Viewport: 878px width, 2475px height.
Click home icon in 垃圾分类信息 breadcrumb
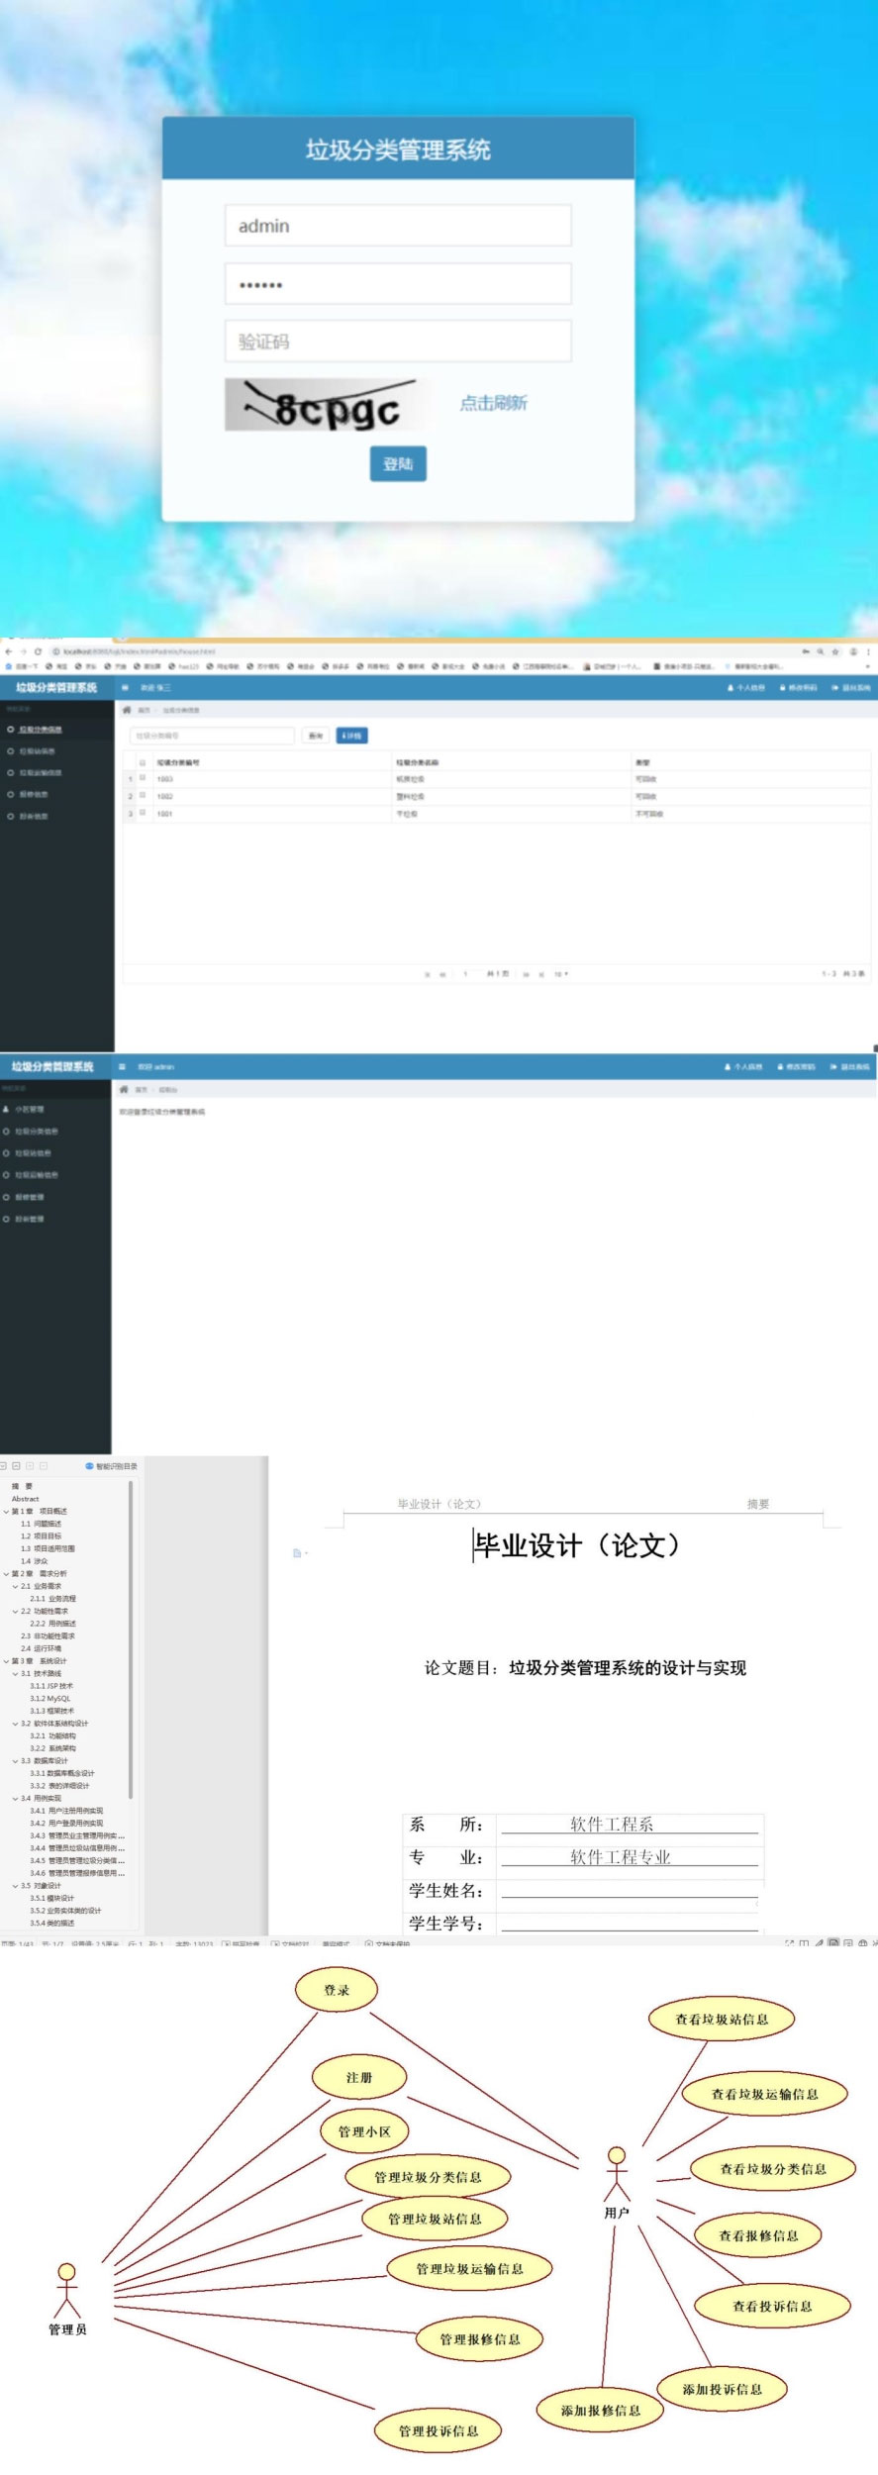click(127, 710)
